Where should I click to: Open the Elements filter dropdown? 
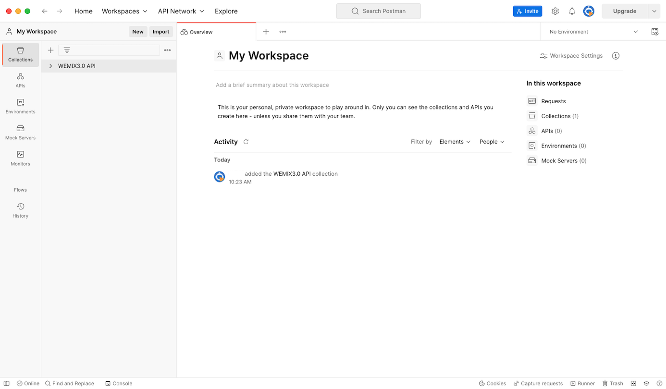[455, 142]
